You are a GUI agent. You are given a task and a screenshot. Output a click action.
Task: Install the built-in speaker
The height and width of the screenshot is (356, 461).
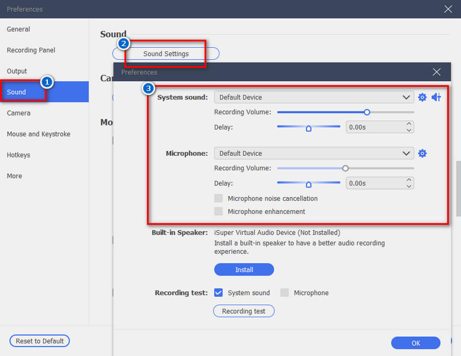tap(244, 269)
